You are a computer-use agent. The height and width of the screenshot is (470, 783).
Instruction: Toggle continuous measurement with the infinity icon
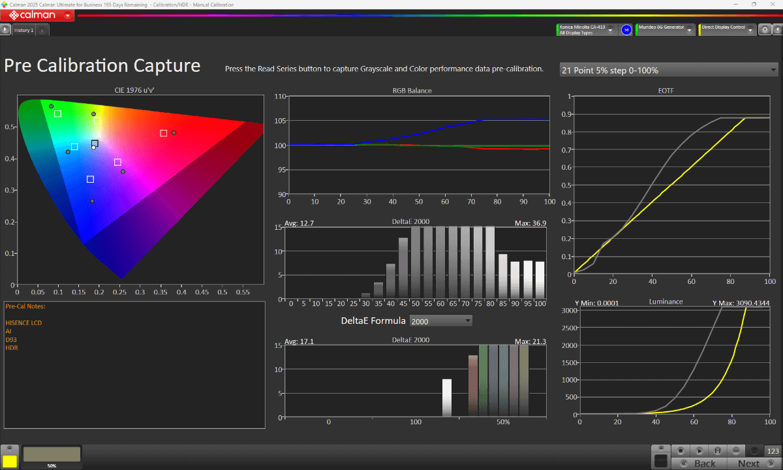(736, 450)
